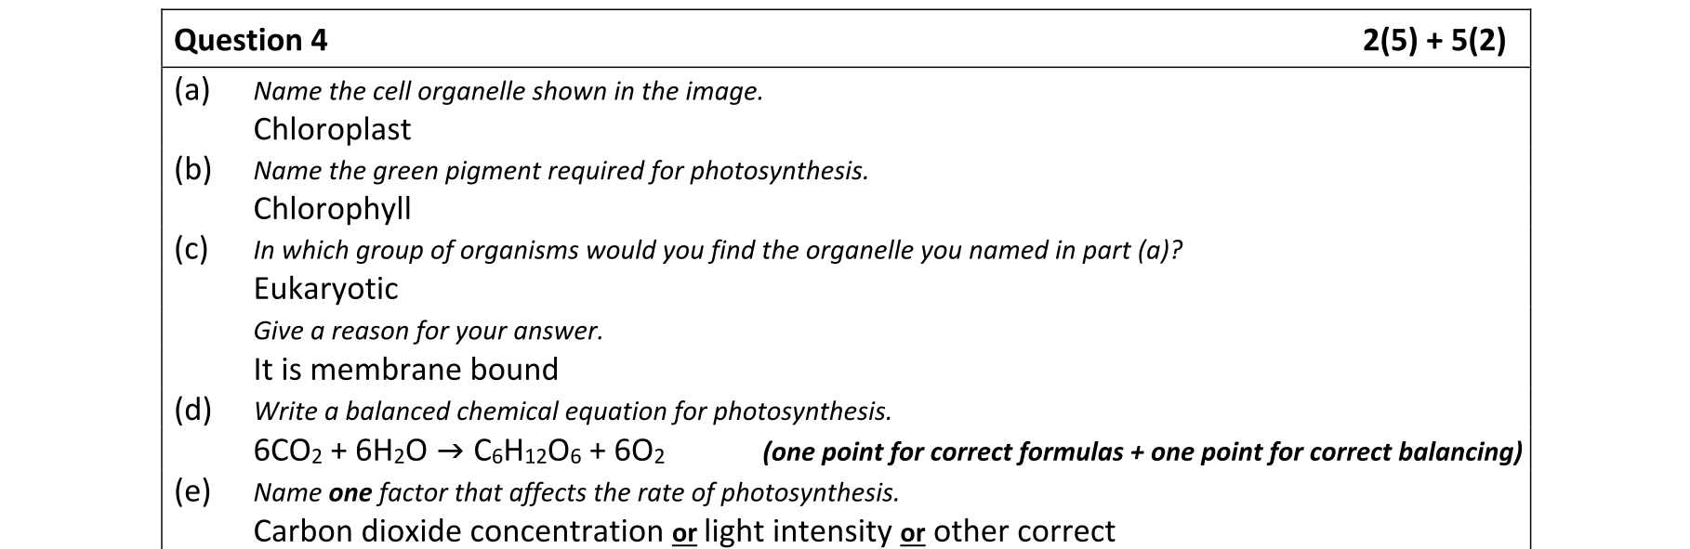1690x549 pixels.
Task: Click "Give a reason for your answer."
Action: (x=429, y=331)
